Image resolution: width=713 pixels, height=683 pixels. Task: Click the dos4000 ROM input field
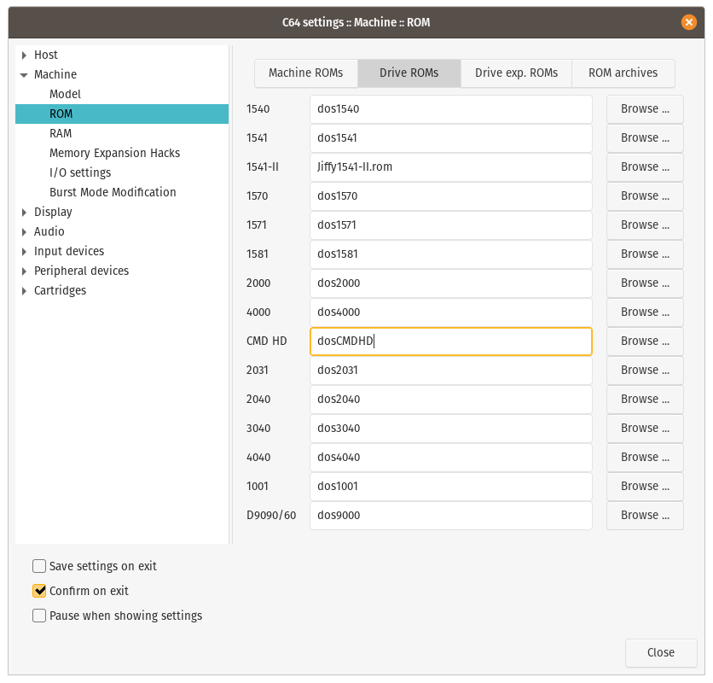(x=451, y=312)
